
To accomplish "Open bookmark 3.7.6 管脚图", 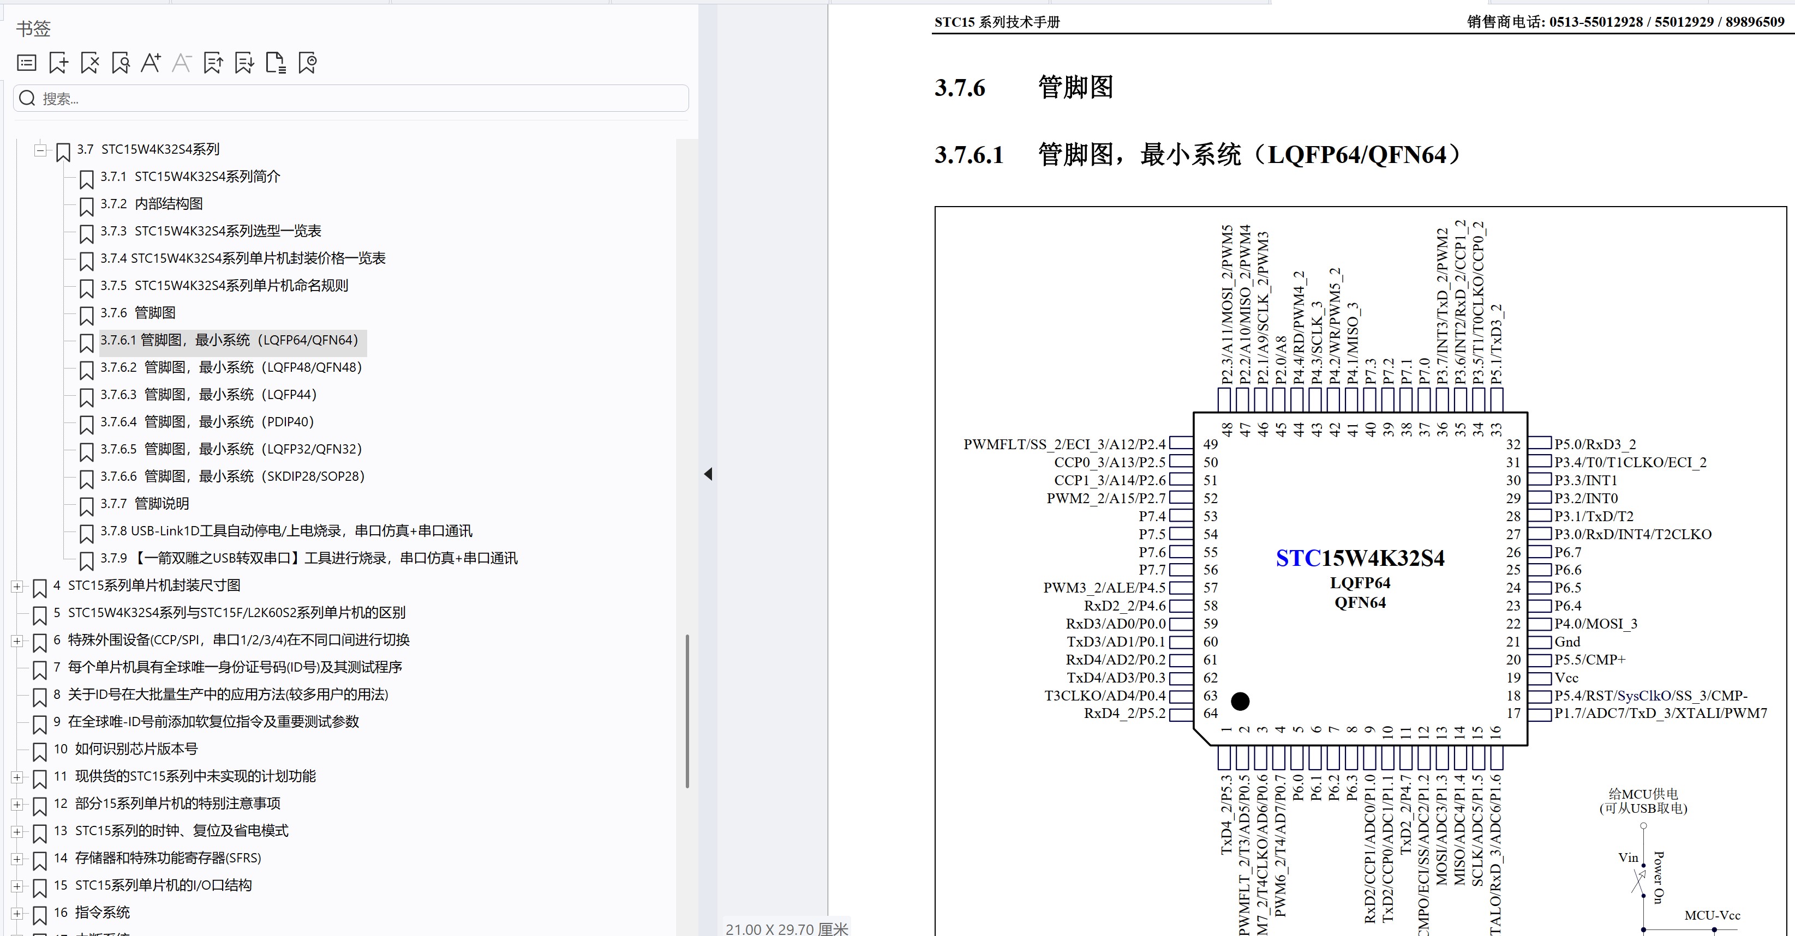I will [x=137, y=313].
